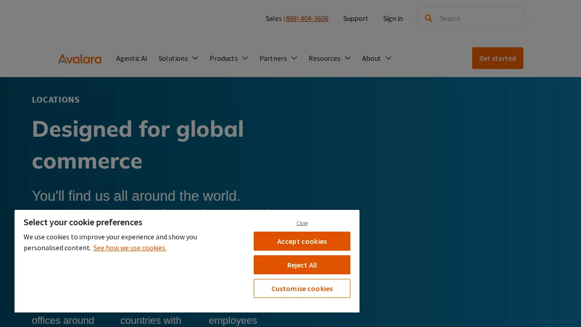This screenshot has width=581, height=327.
Task: Open the Support link
Action: click(x=355, y=18)
